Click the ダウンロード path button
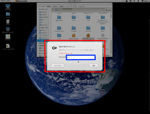Image resolution: width=150 pixels, height=114 pixels. tap(67, 10)
